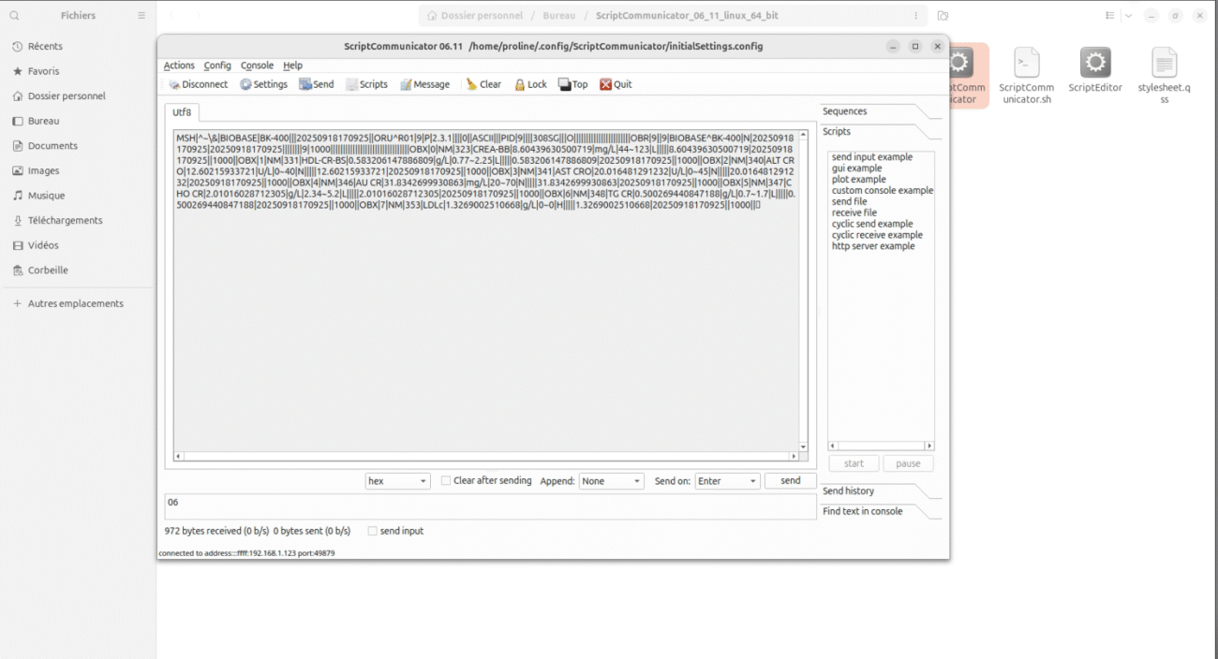1218x659 pixels.
Task: Click the start script button
Action: click(x=854, y=463)
